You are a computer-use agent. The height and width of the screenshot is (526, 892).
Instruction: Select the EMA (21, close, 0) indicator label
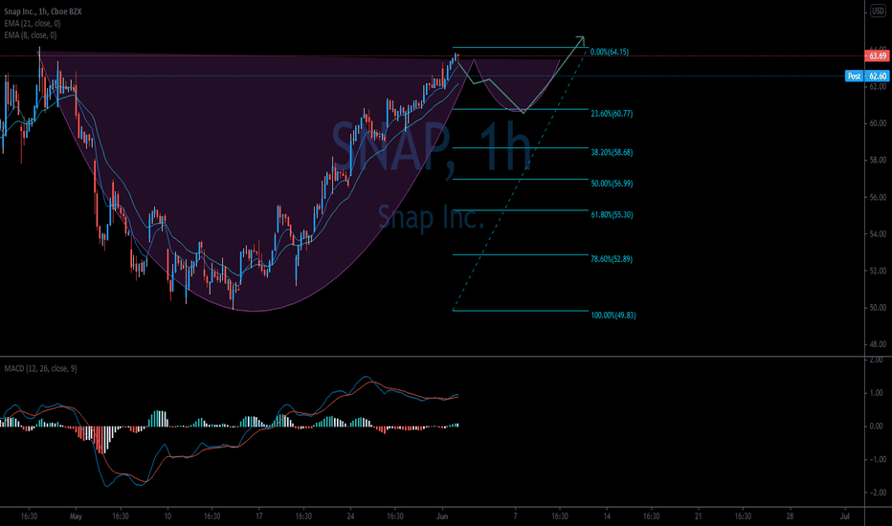pyautogui.click(x=33, y=23)
